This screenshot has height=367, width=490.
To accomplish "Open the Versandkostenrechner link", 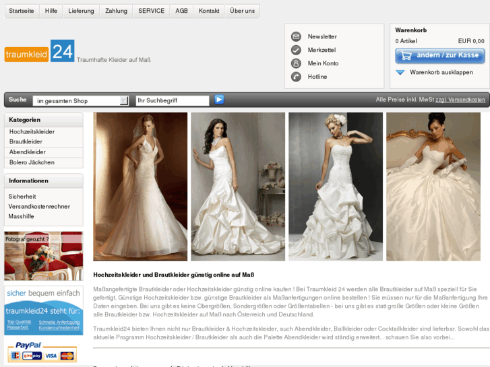I will click(39, 207).
